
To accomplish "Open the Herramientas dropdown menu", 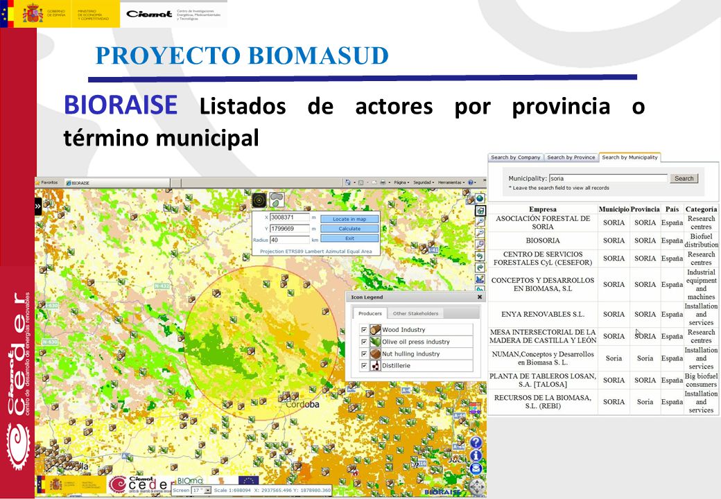I will pyautogui.click(x=451, y=182).
